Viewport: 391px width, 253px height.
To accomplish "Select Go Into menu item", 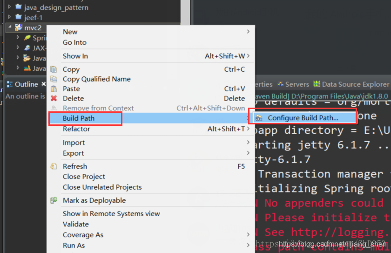I will [151, 42].
